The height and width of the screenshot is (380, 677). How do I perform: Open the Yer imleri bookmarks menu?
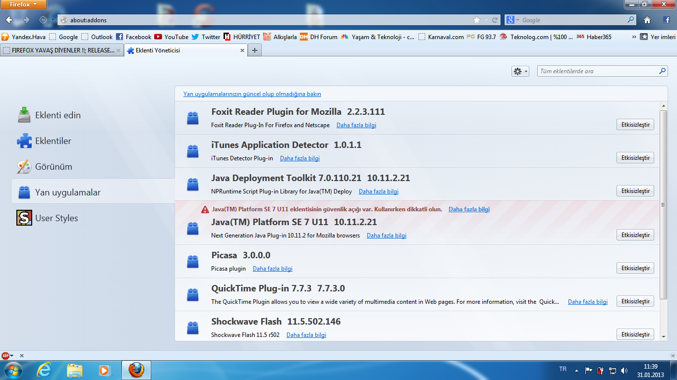click(x=658, y=37)
